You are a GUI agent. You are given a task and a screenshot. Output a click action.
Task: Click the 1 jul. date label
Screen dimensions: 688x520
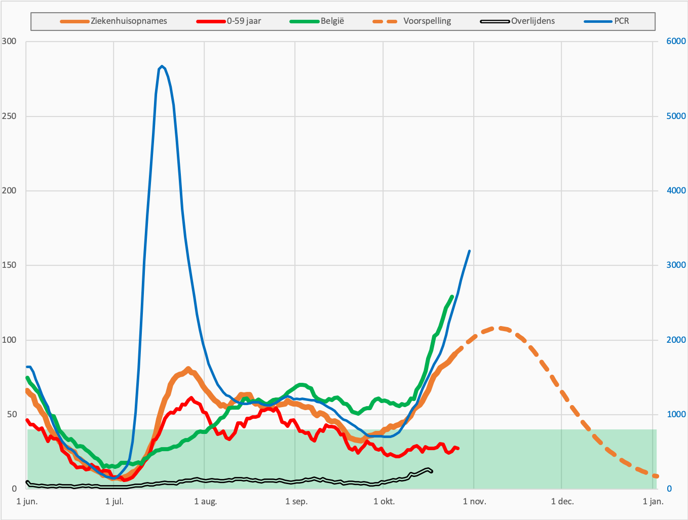pyautogui.click(x=114, y=502)
